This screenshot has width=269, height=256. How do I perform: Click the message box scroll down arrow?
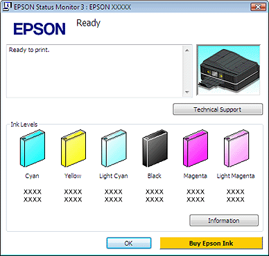click(187, 92)
